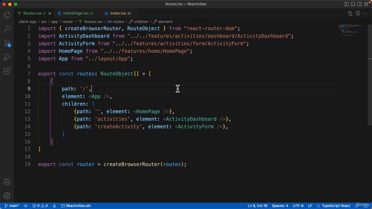
Task: Open the children breadcrumb
Action: click(138, 21)
